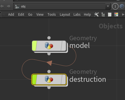Screen dimensions: 125x100
Task: Click the obj network clapperboard icon
Action: [17, 6]
